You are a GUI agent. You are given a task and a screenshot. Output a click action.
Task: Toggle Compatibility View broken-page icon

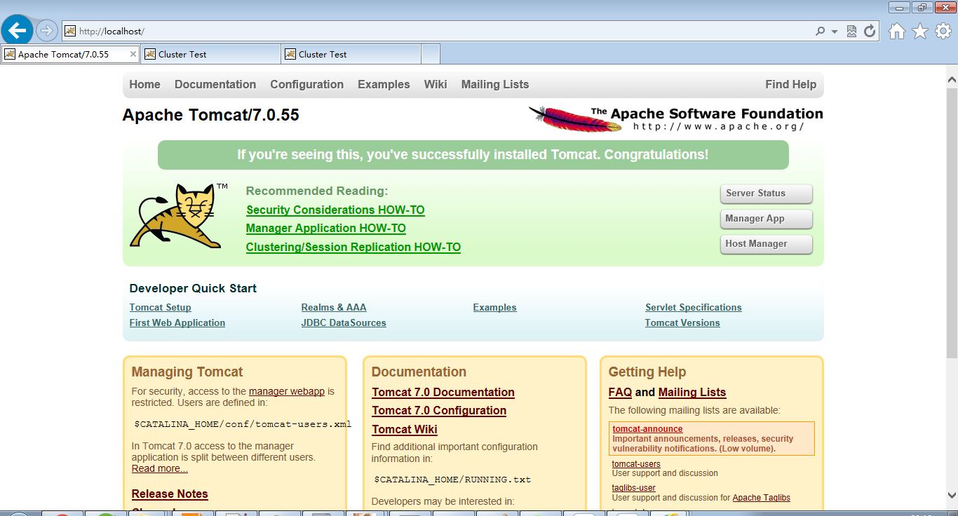tap(852, 31)
